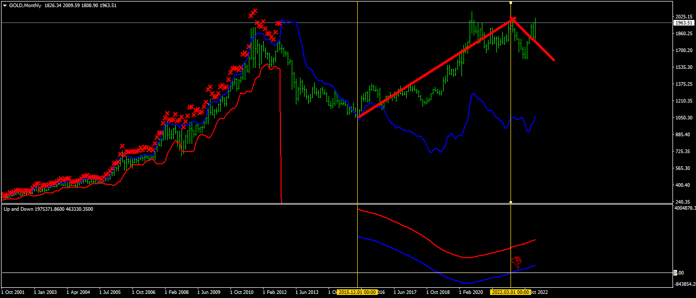Click the 2025.15 price level on the scale
The height and width of the screenshot is (298, 696).
(684, 17)
